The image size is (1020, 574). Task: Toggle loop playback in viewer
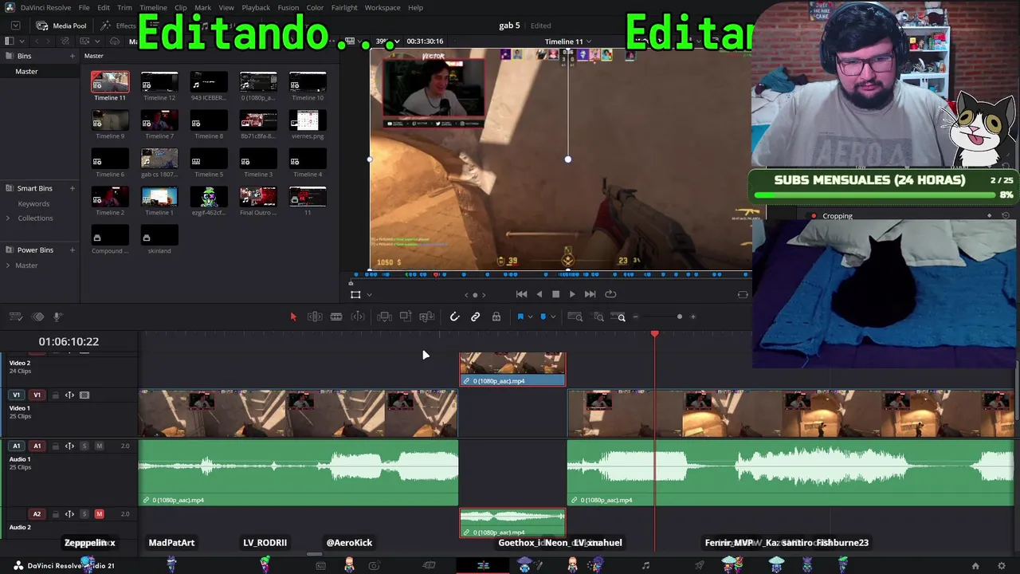tap(610, 294)
